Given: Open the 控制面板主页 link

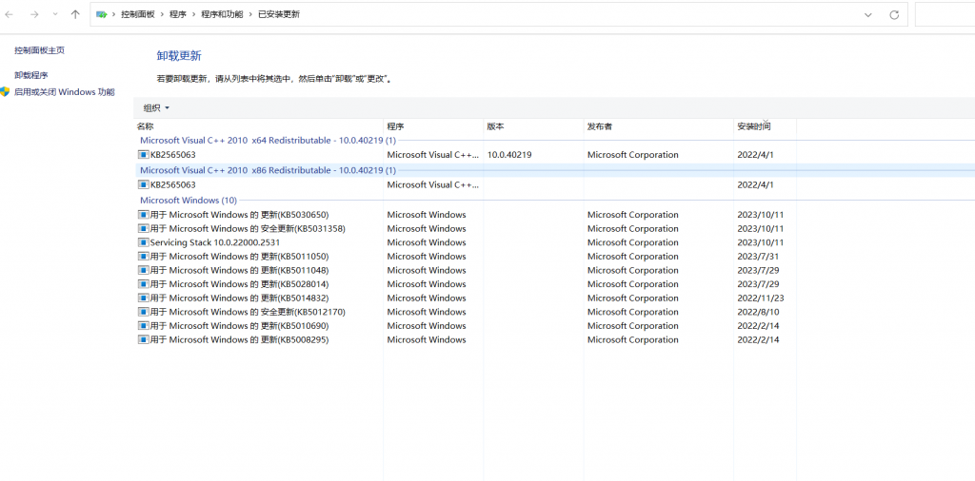Looking at the screenshot, I should click(39, 50).
